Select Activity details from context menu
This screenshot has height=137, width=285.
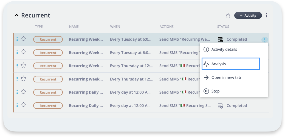click(x=224, y=49)
